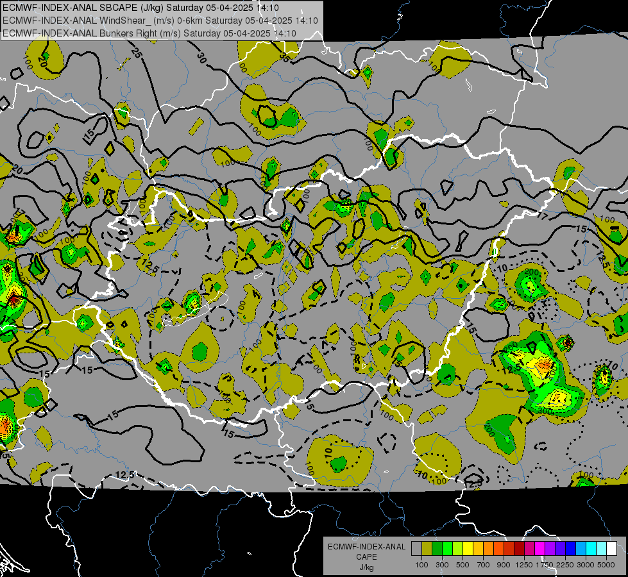
Task: Click the 300 value under the legend
Action: 442,565
